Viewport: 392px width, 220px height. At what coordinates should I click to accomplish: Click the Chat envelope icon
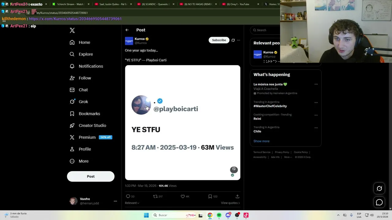pyautogui.click(x=72, y=90)
